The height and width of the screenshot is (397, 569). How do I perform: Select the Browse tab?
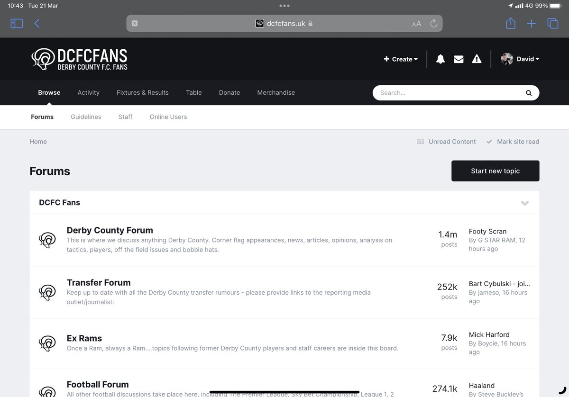coord(49,92)
